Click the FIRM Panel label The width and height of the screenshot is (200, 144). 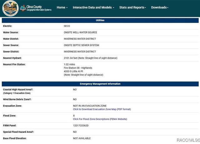pos(10,126)
